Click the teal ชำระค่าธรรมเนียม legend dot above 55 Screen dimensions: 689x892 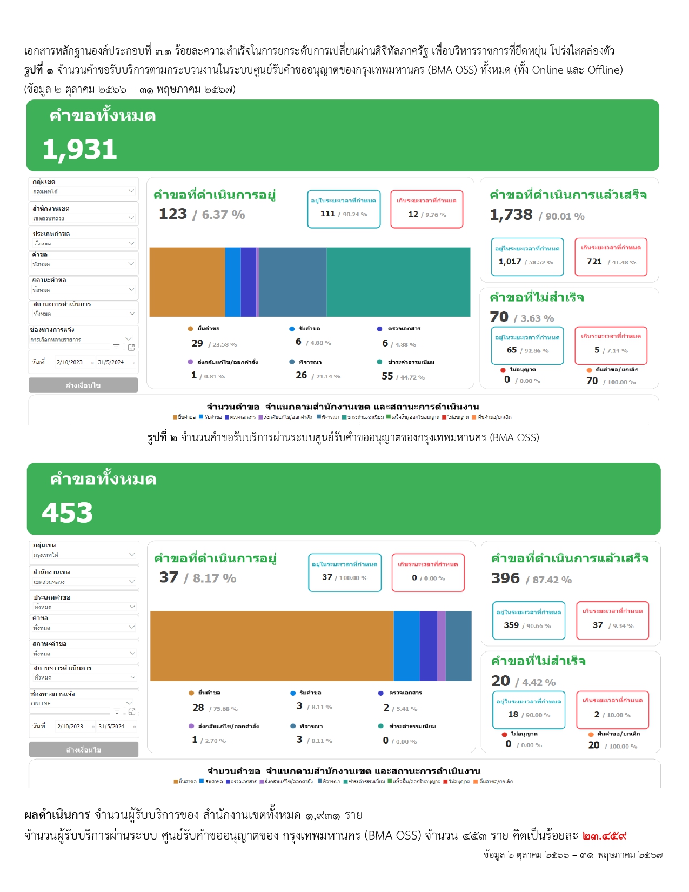380,362
